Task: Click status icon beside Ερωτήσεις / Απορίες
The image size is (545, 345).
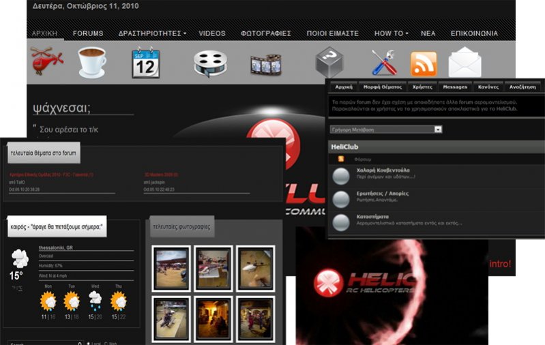Action: [341, 199]
